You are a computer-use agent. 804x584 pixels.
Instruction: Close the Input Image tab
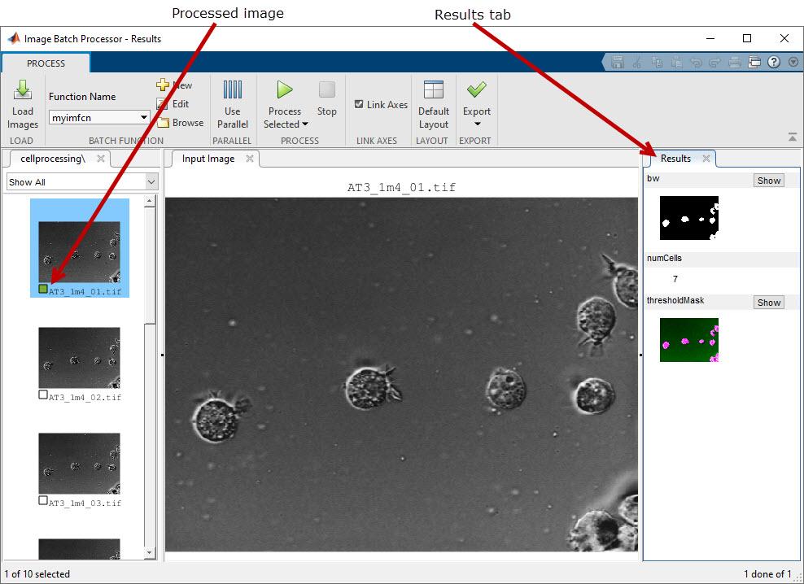pos(250,159)
